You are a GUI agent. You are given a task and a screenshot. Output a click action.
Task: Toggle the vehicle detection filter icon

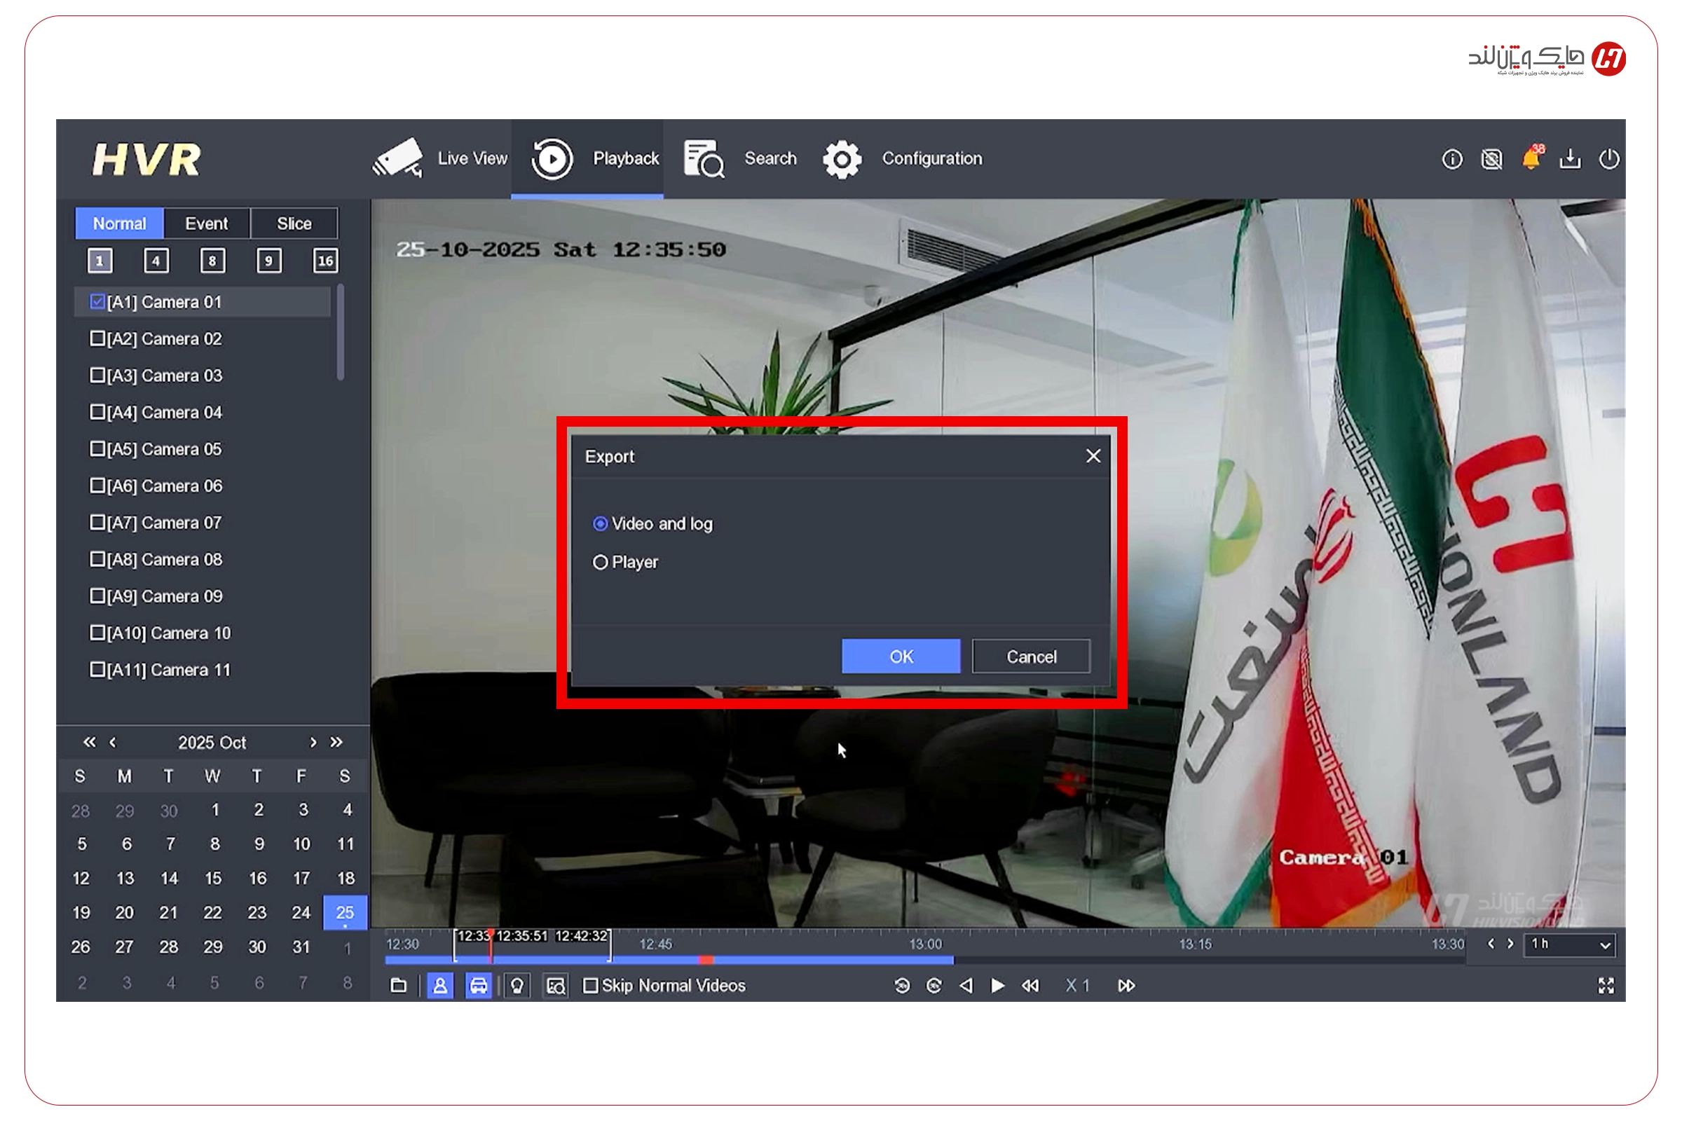[x=479, y=986]
